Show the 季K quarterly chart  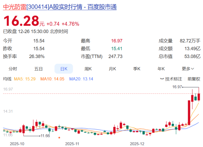(137, 69)
